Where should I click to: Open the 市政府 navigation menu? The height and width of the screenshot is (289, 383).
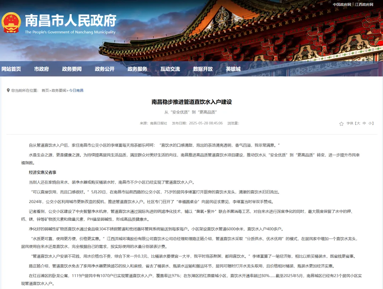(x=41, y=69)
